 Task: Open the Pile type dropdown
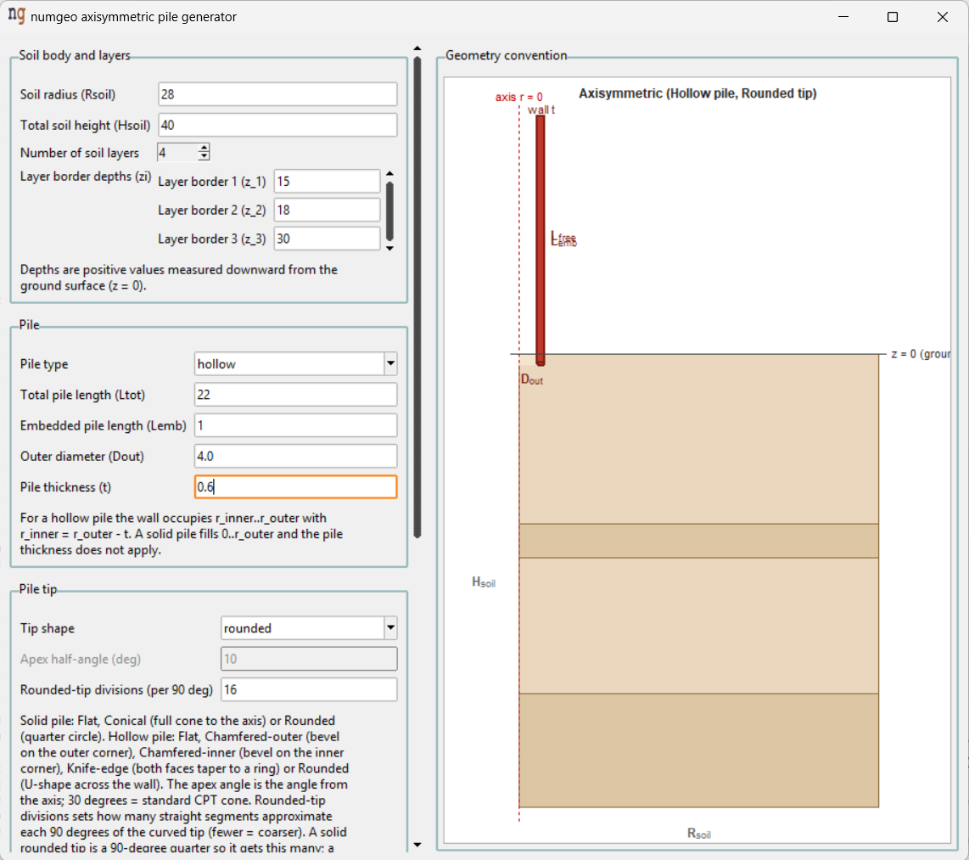click(390, 363)
